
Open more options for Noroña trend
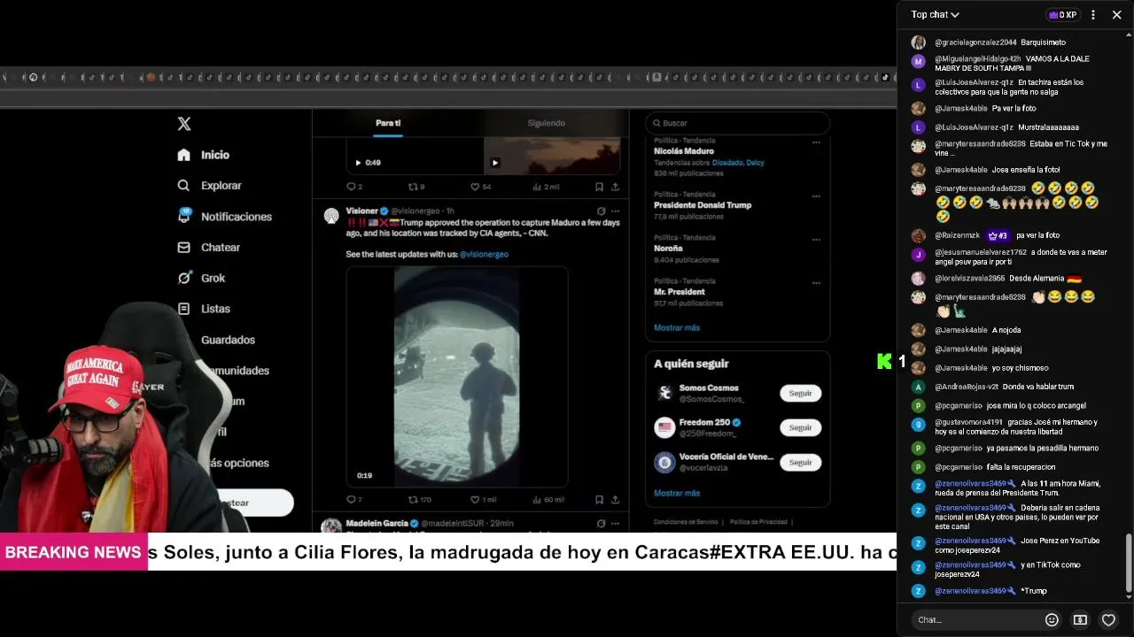coord(816,239)
